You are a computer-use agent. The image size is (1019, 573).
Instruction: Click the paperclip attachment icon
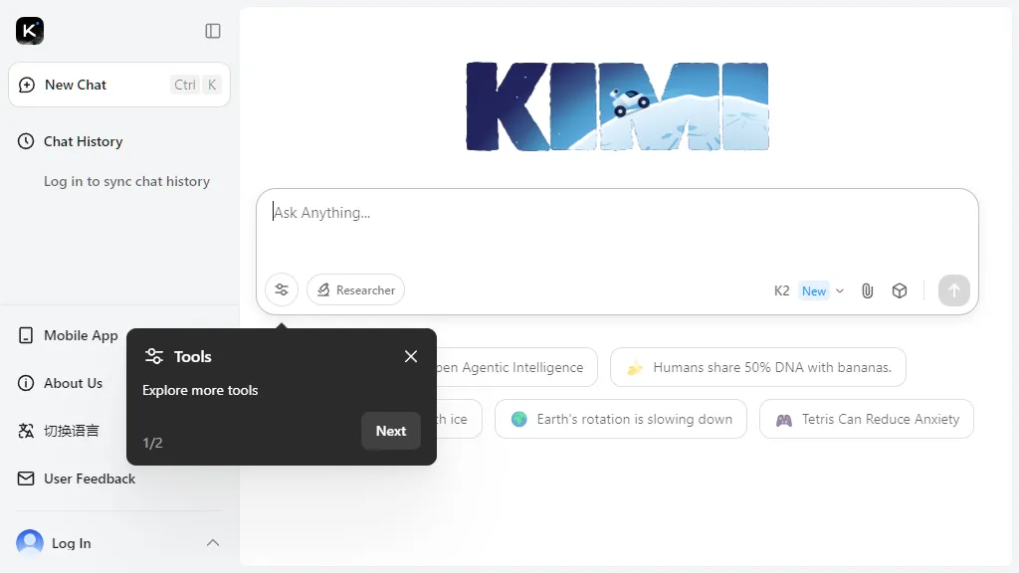867,289
